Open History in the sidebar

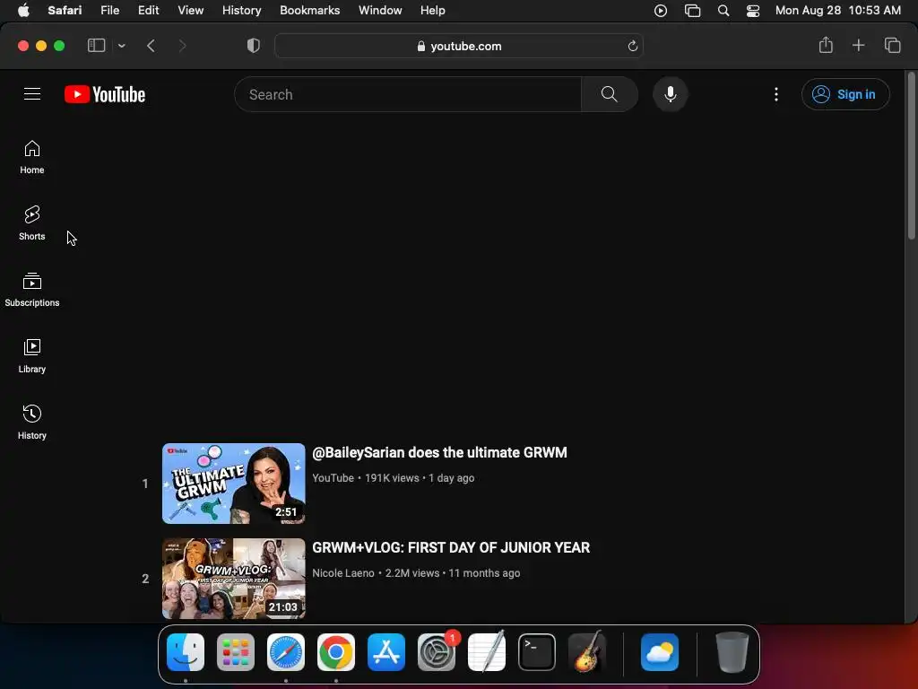coord(32,423)
